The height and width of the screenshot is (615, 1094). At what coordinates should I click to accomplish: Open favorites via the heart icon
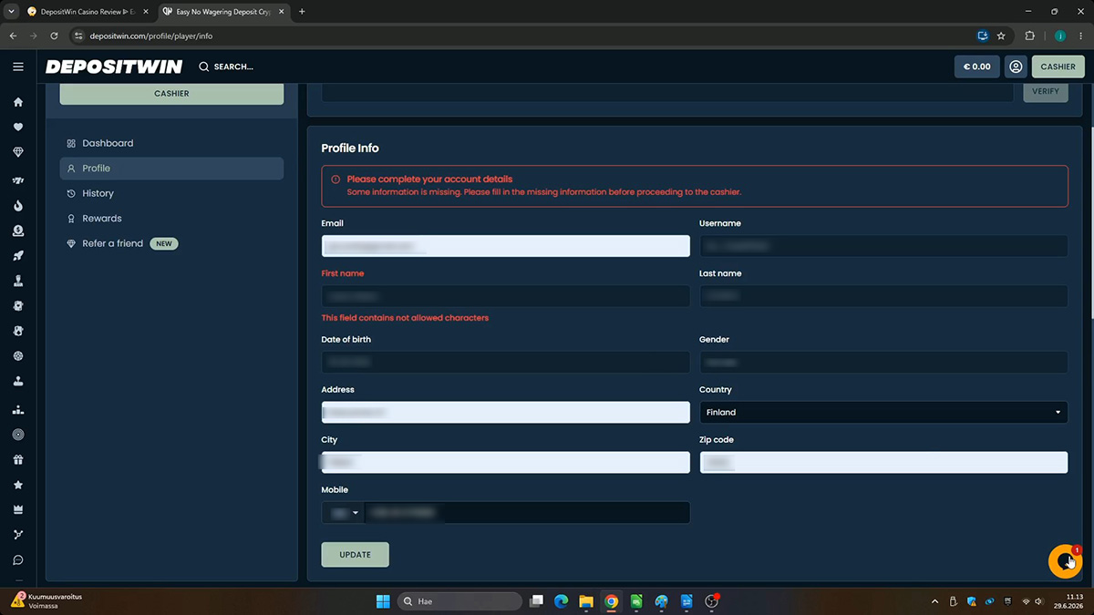[18, 128]
